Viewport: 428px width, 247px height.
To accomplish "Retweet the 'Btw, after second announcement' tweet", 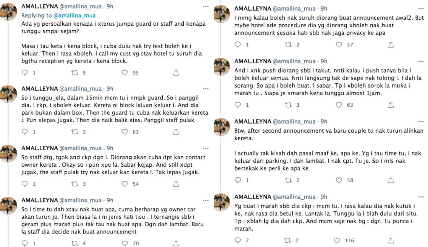I will tap(288, 180).
